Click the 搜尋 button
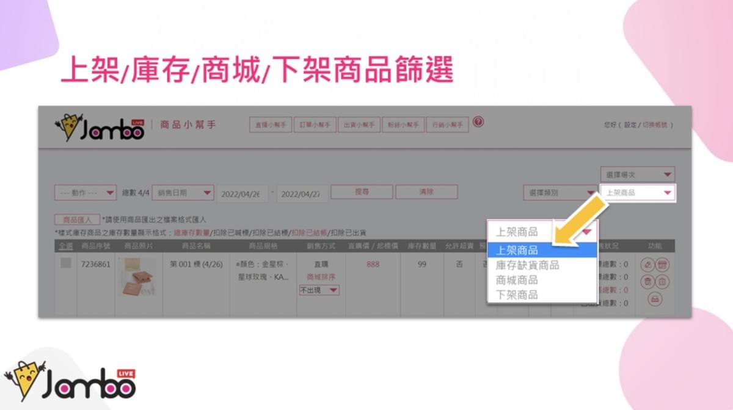The width and height of the screenshot is (733, 410). click(362, 192)
